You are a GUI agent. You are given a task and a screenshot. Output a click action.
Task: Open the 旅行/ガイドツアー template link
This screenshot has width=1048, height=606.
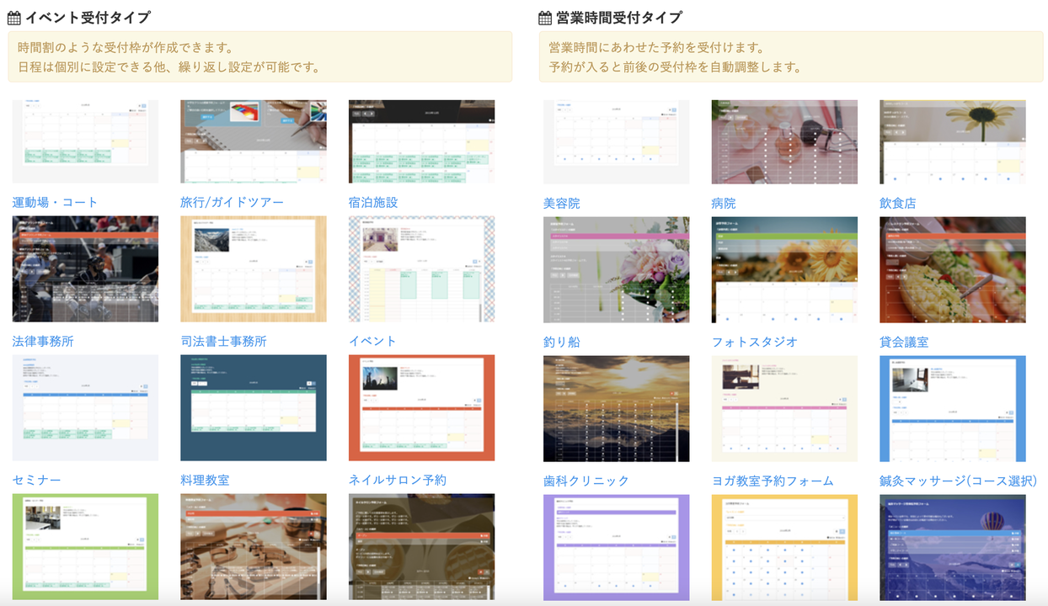tap(233, 202)
